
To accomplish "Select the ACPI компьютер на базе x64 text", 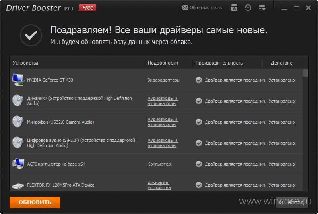I will tap(56, 164).
